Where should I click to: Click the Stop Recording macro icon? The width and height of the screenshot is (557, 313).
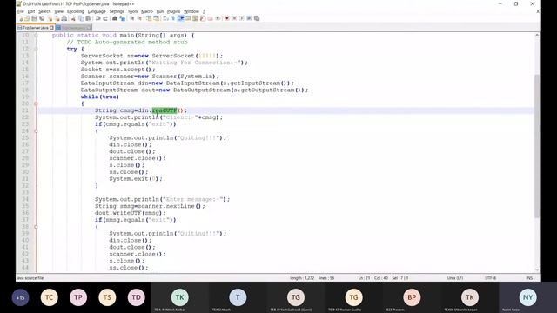coord(234,18)
